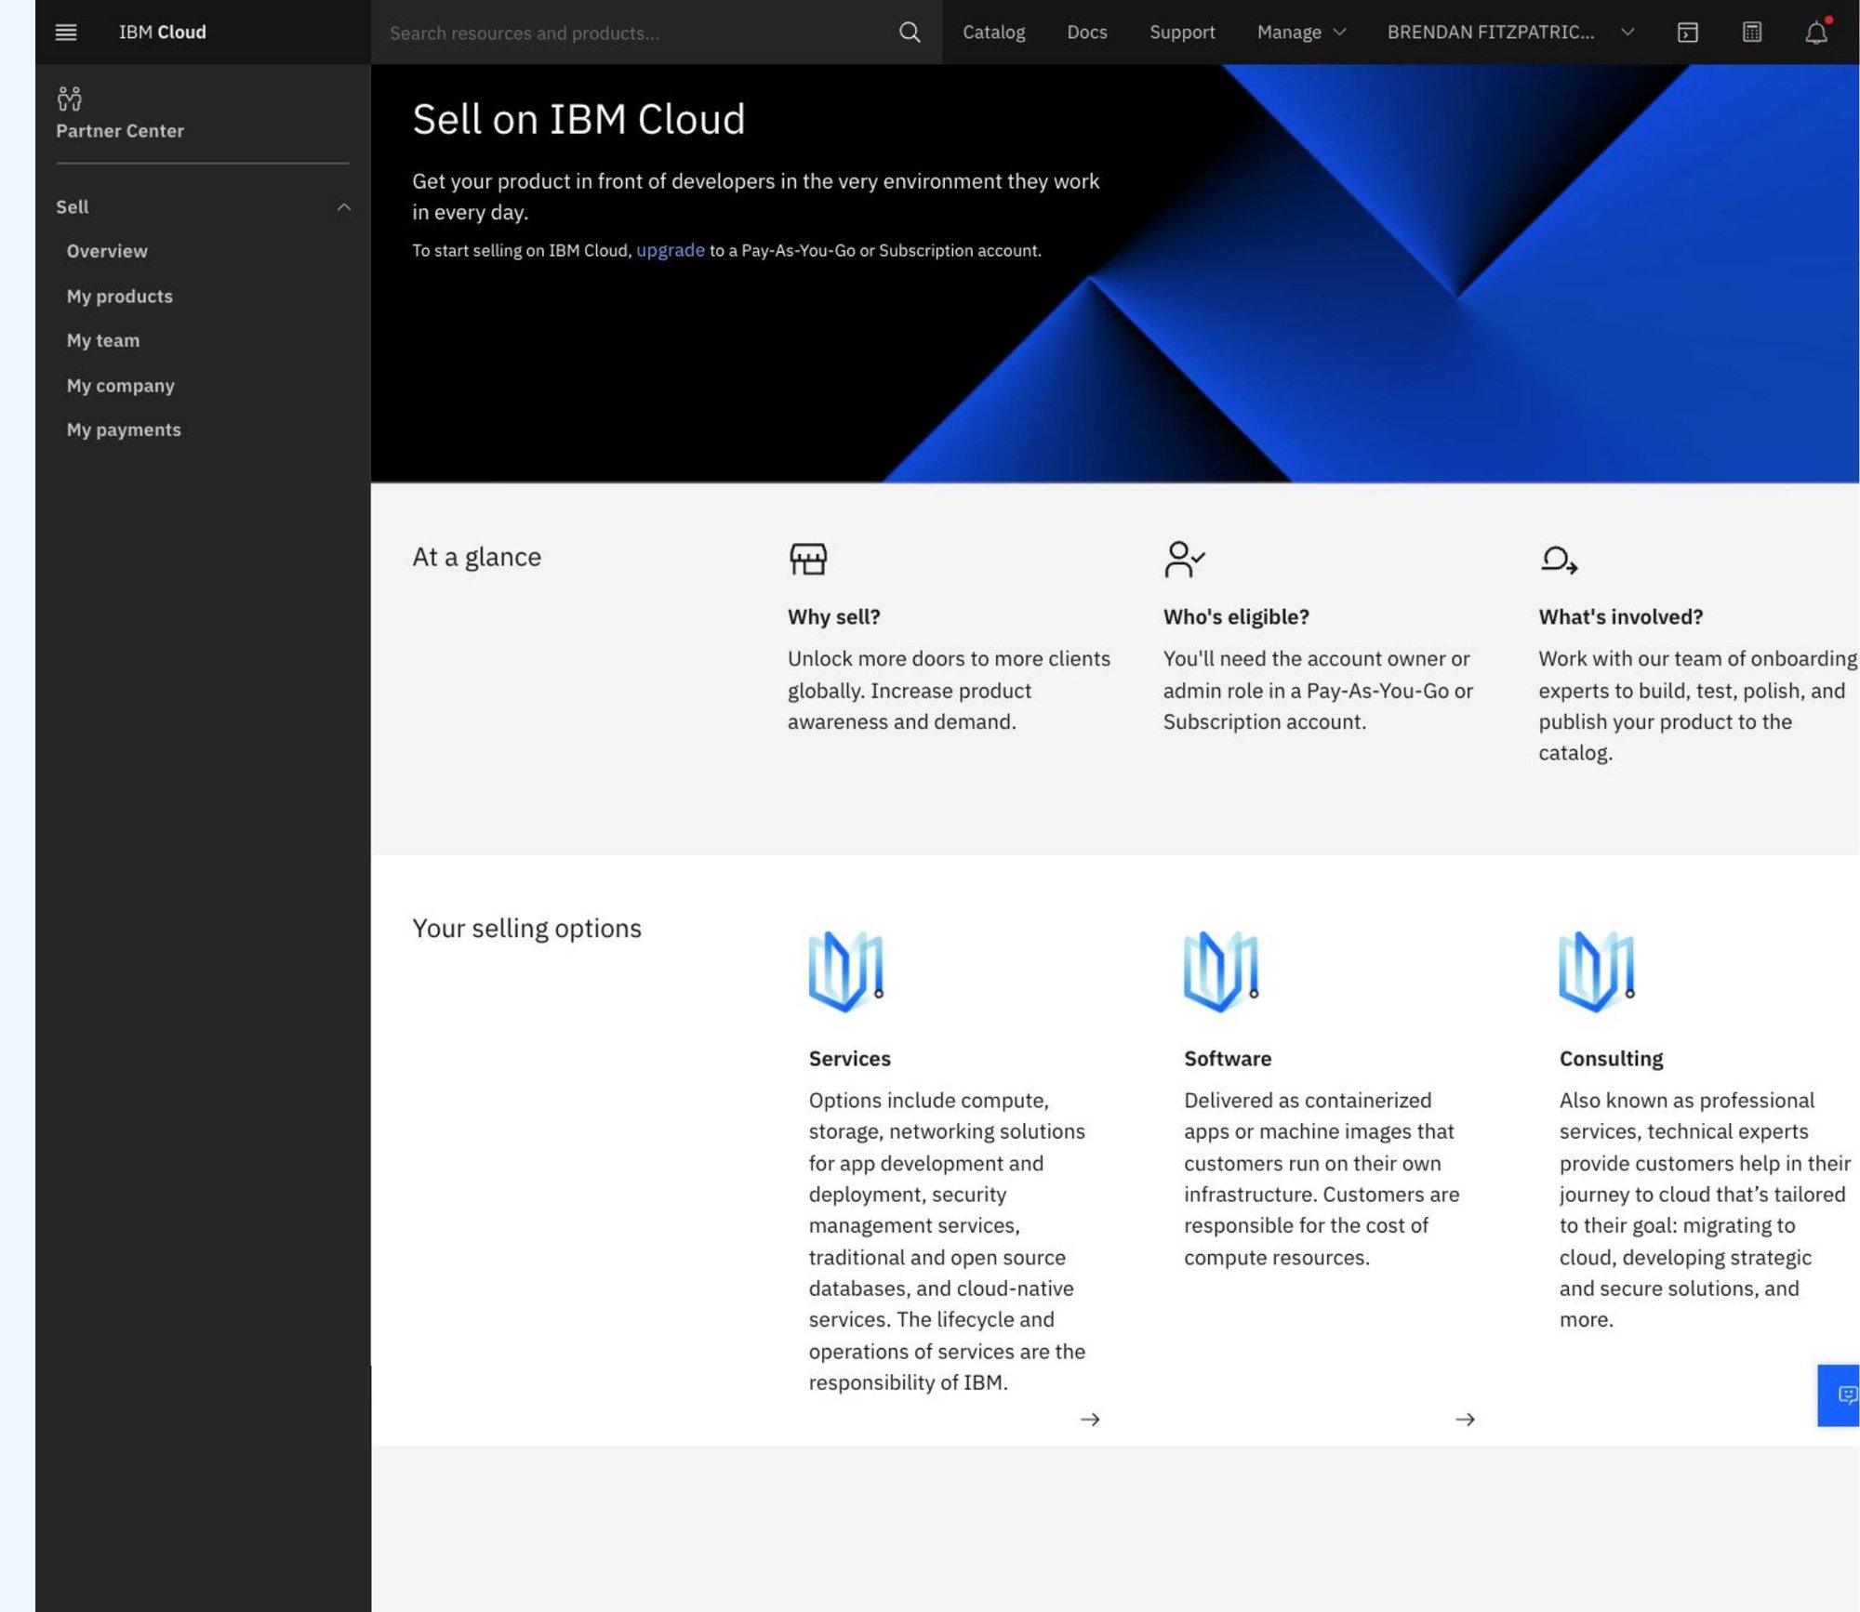The height and width of the screenshot is (1612, 1860).
Task: Open Docs from the top bar
Action: pos(1086,33)
